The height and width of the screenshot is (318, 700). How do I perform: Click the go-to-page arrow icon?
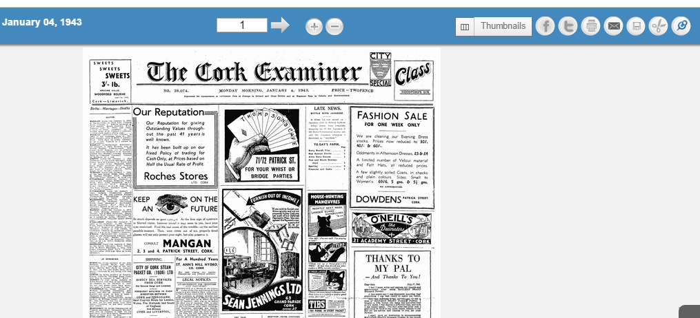point(280,25)
